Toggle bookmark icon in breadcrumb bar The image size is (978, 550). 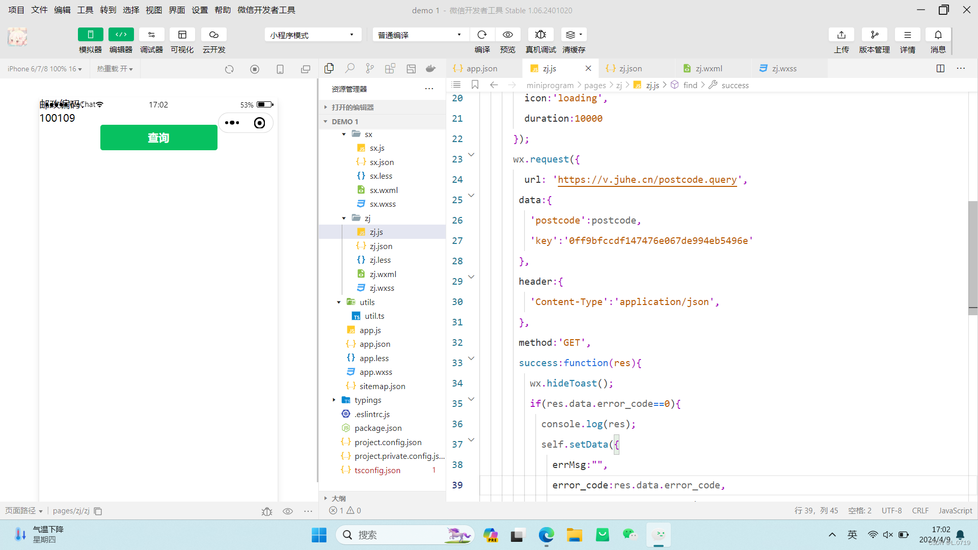click(475, 85)
